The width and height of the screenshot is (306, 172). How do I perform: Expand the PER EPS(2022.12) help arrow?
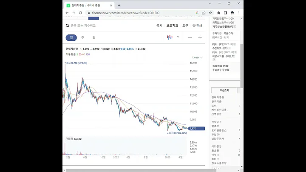tap(235, 44)
